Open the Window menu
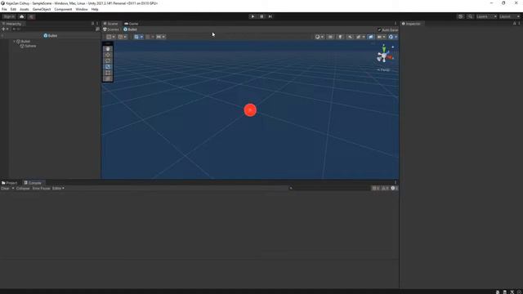The width and height of the screenshot is (523, 294). coord(82,9)
